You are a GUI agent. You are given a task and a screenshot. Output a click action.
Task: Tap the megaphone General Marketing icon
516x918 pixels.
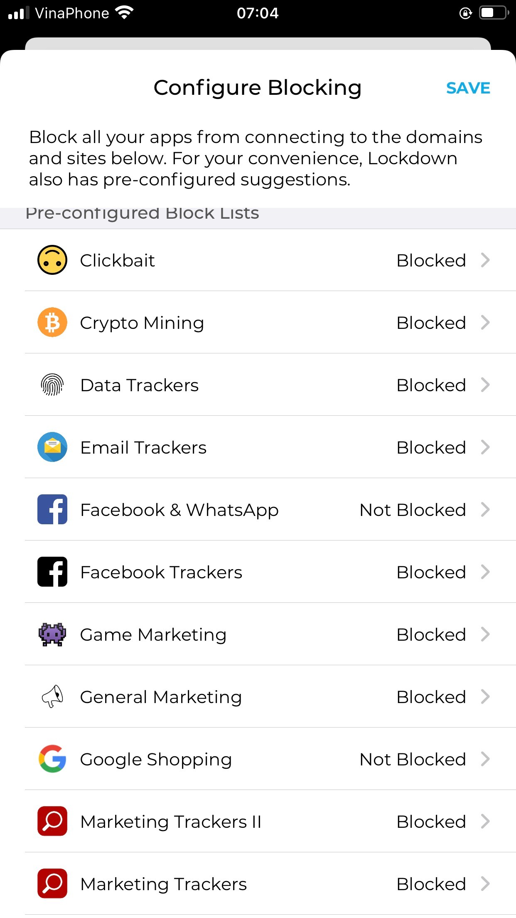pyautogui.click(x=52, y=697)
